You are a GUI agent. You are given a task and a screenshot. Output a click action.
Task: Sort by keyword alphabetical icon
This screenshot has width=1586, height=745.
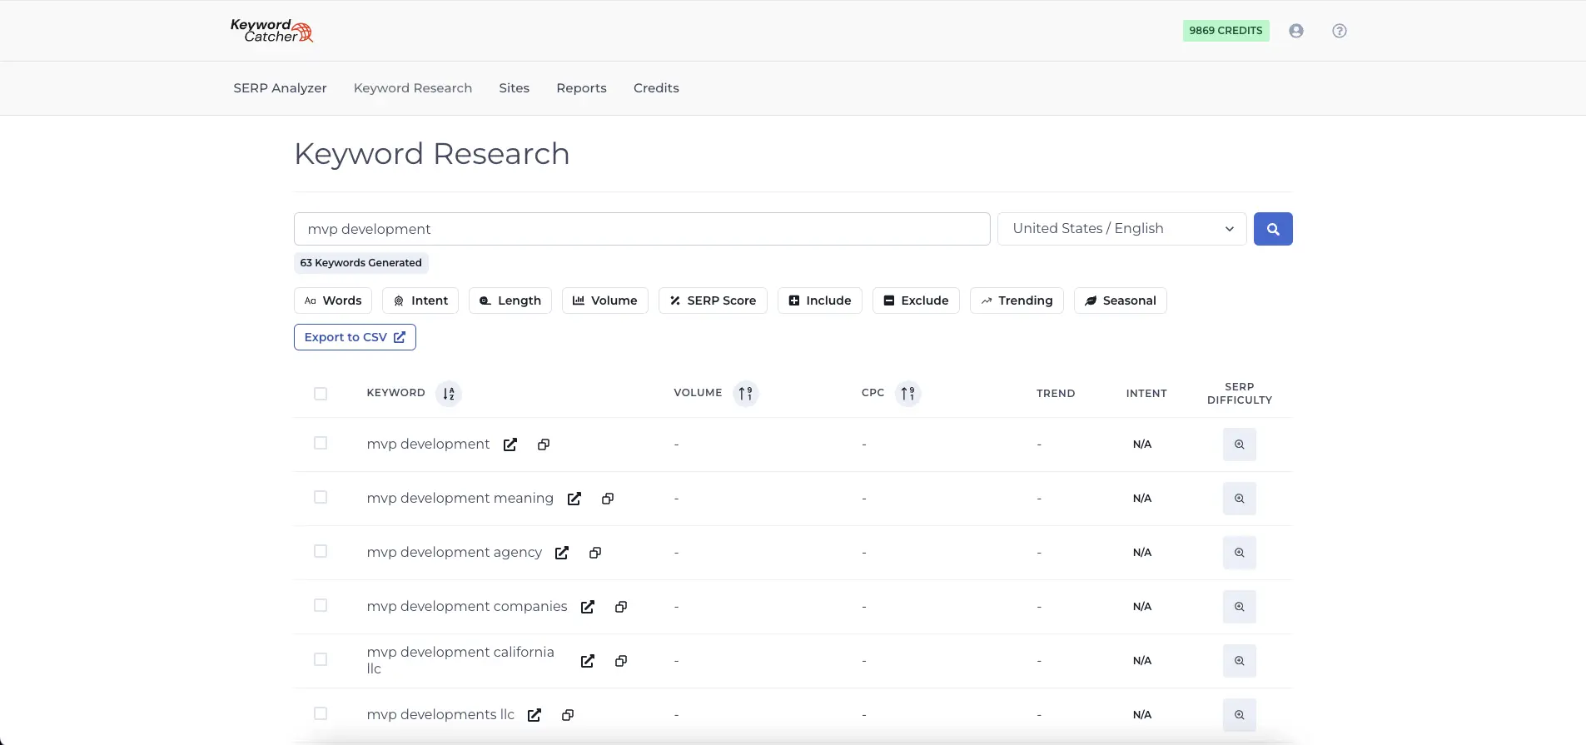coord(449,394)
